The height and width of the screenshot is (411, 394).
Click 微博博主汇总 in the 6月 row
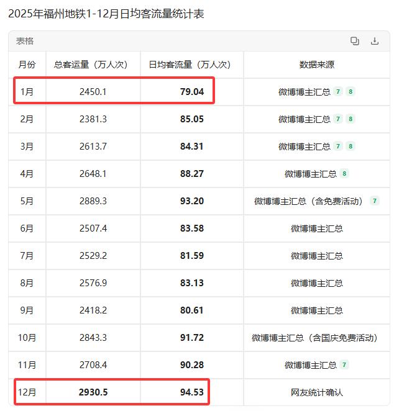pos(317,228)
